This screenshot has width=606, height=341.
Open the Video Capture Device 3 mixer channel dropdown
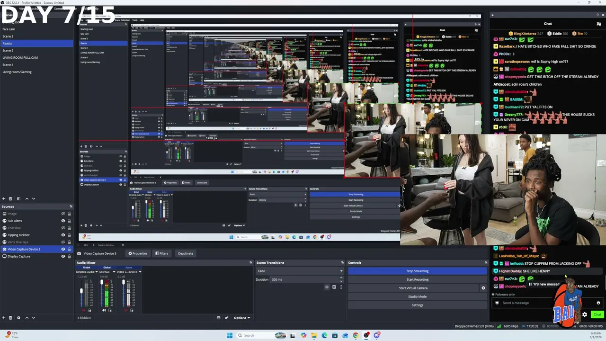click(x=140, y=272)
